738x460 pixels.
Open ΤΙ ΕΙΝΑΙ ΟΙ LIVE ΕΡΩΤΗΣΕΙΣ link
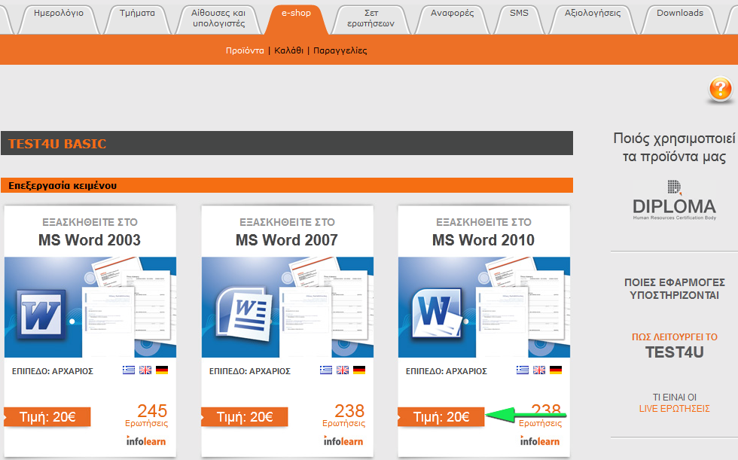675,403
